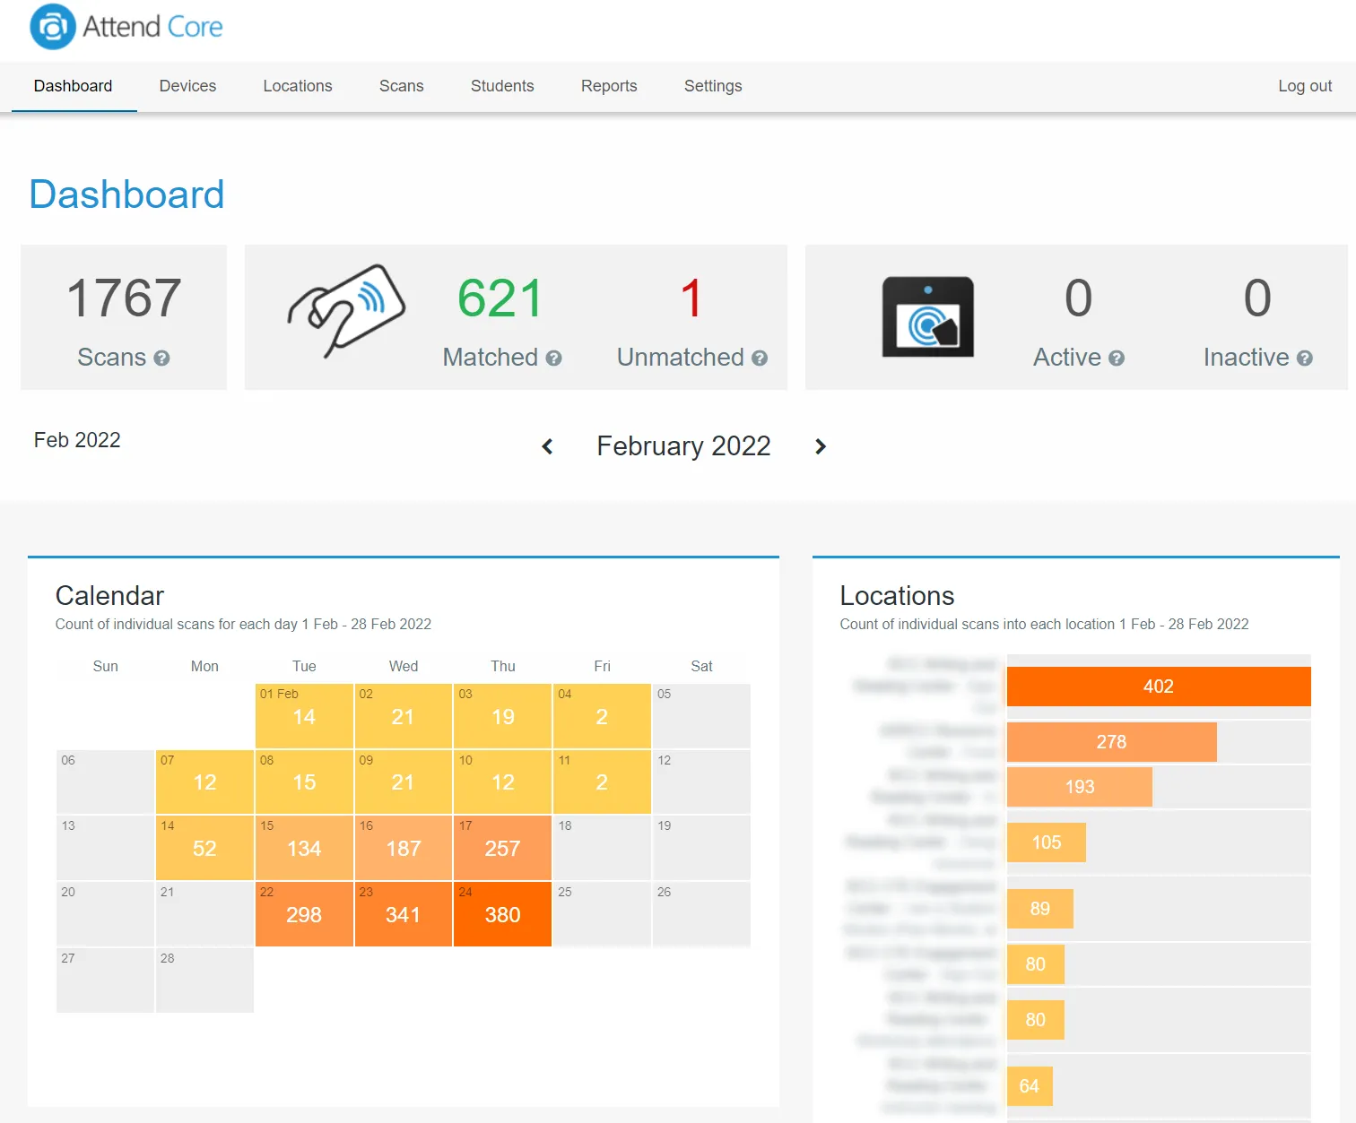
Task: Select calendar day 16 with 187 scans
Action: coord(404,848)
